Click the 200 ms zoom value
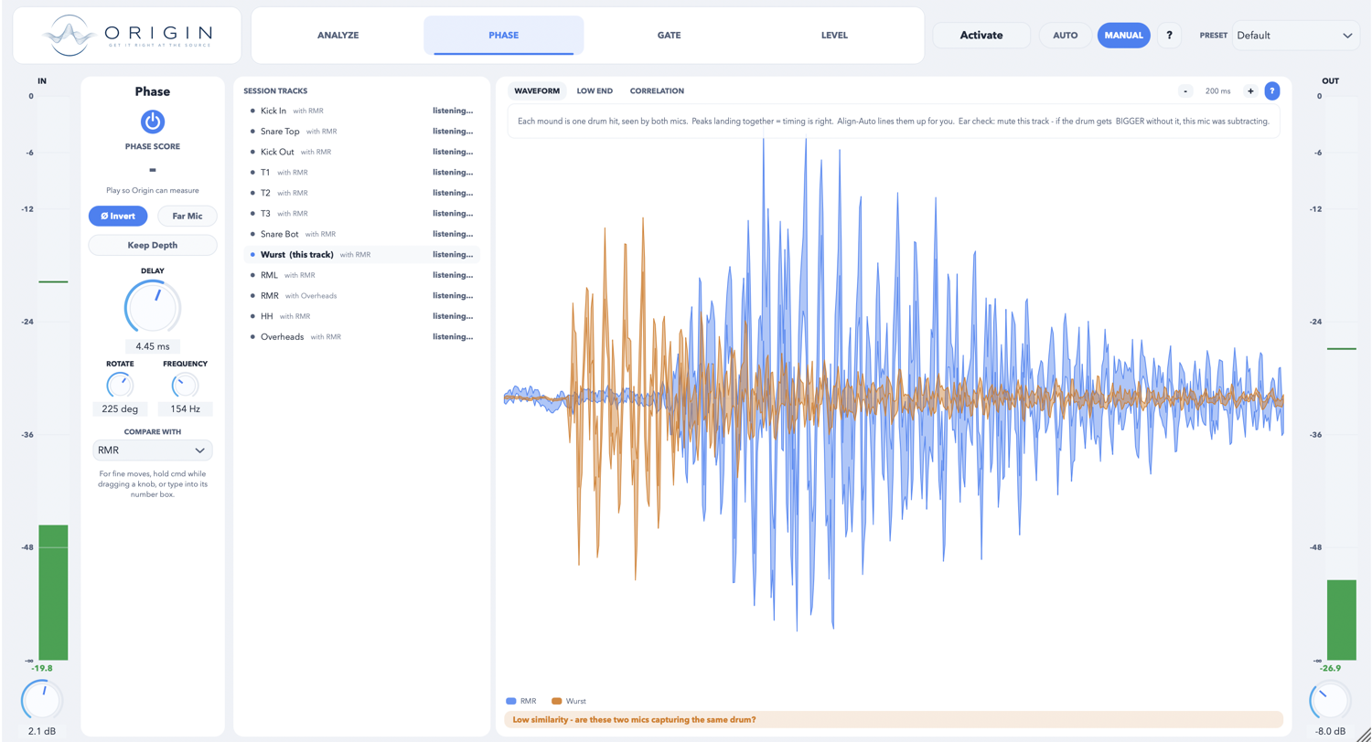This screenshot has height=742, width=1372. (1217, 91)
